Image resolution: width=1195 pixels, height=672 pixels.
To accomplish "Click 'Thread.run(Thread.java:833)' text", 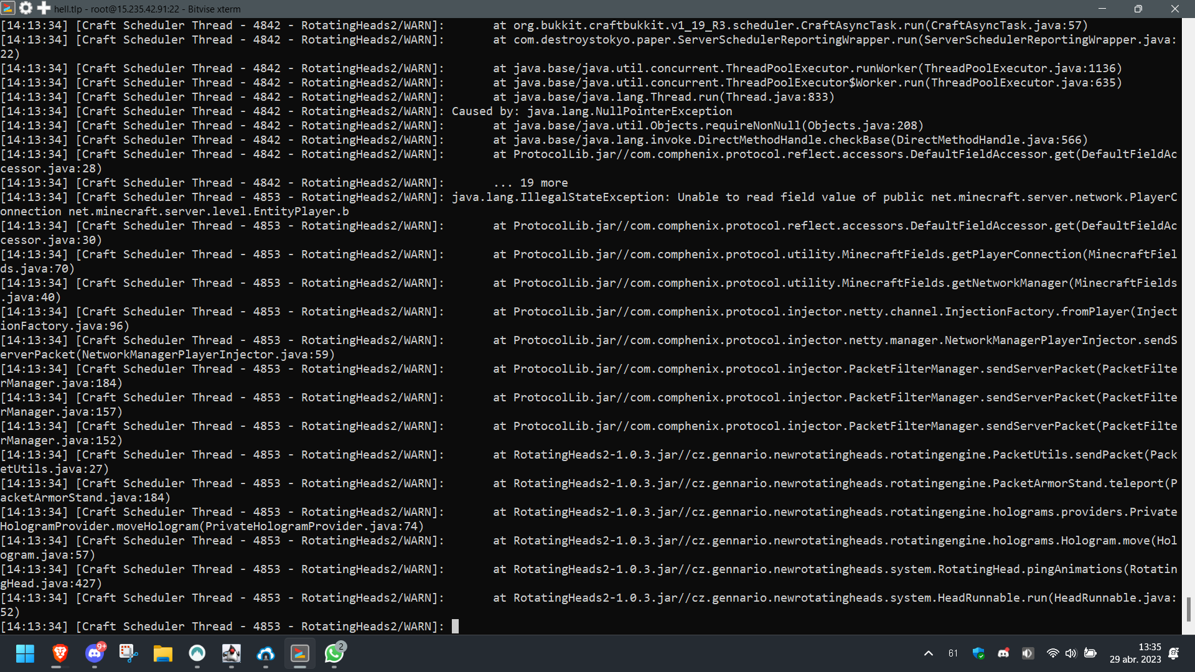I will [743, 97].
